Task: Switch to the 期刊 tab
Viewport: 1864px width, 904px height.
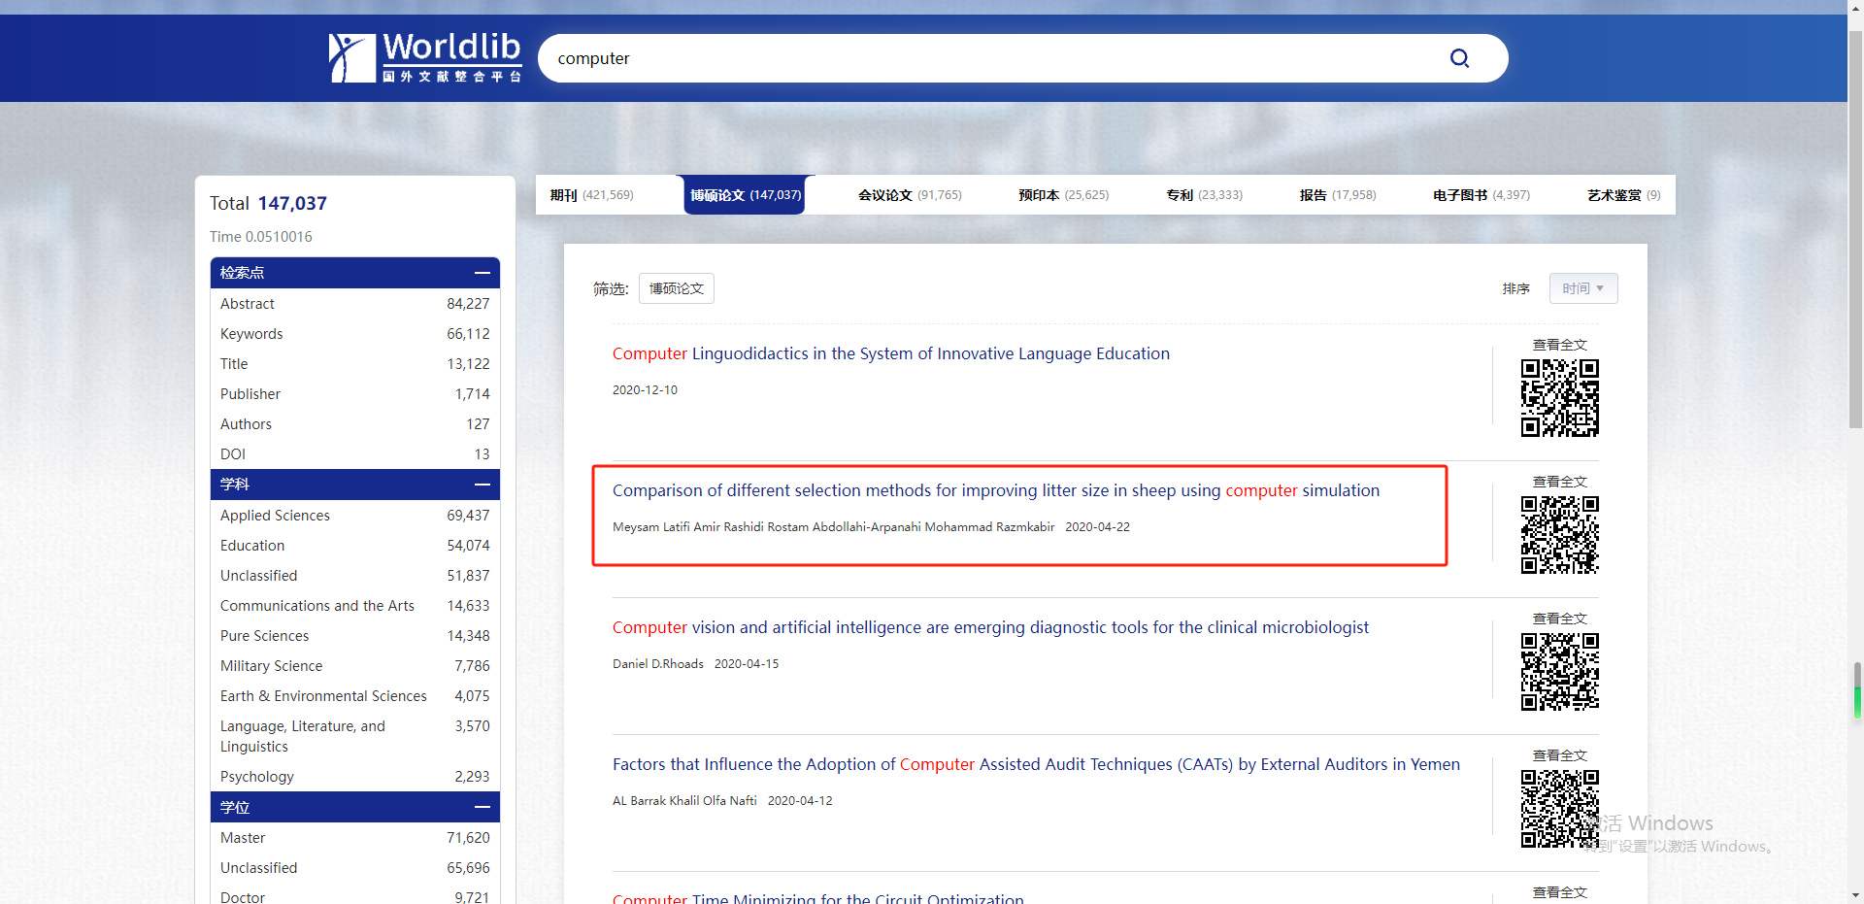Action: click(x=591, y=195)
